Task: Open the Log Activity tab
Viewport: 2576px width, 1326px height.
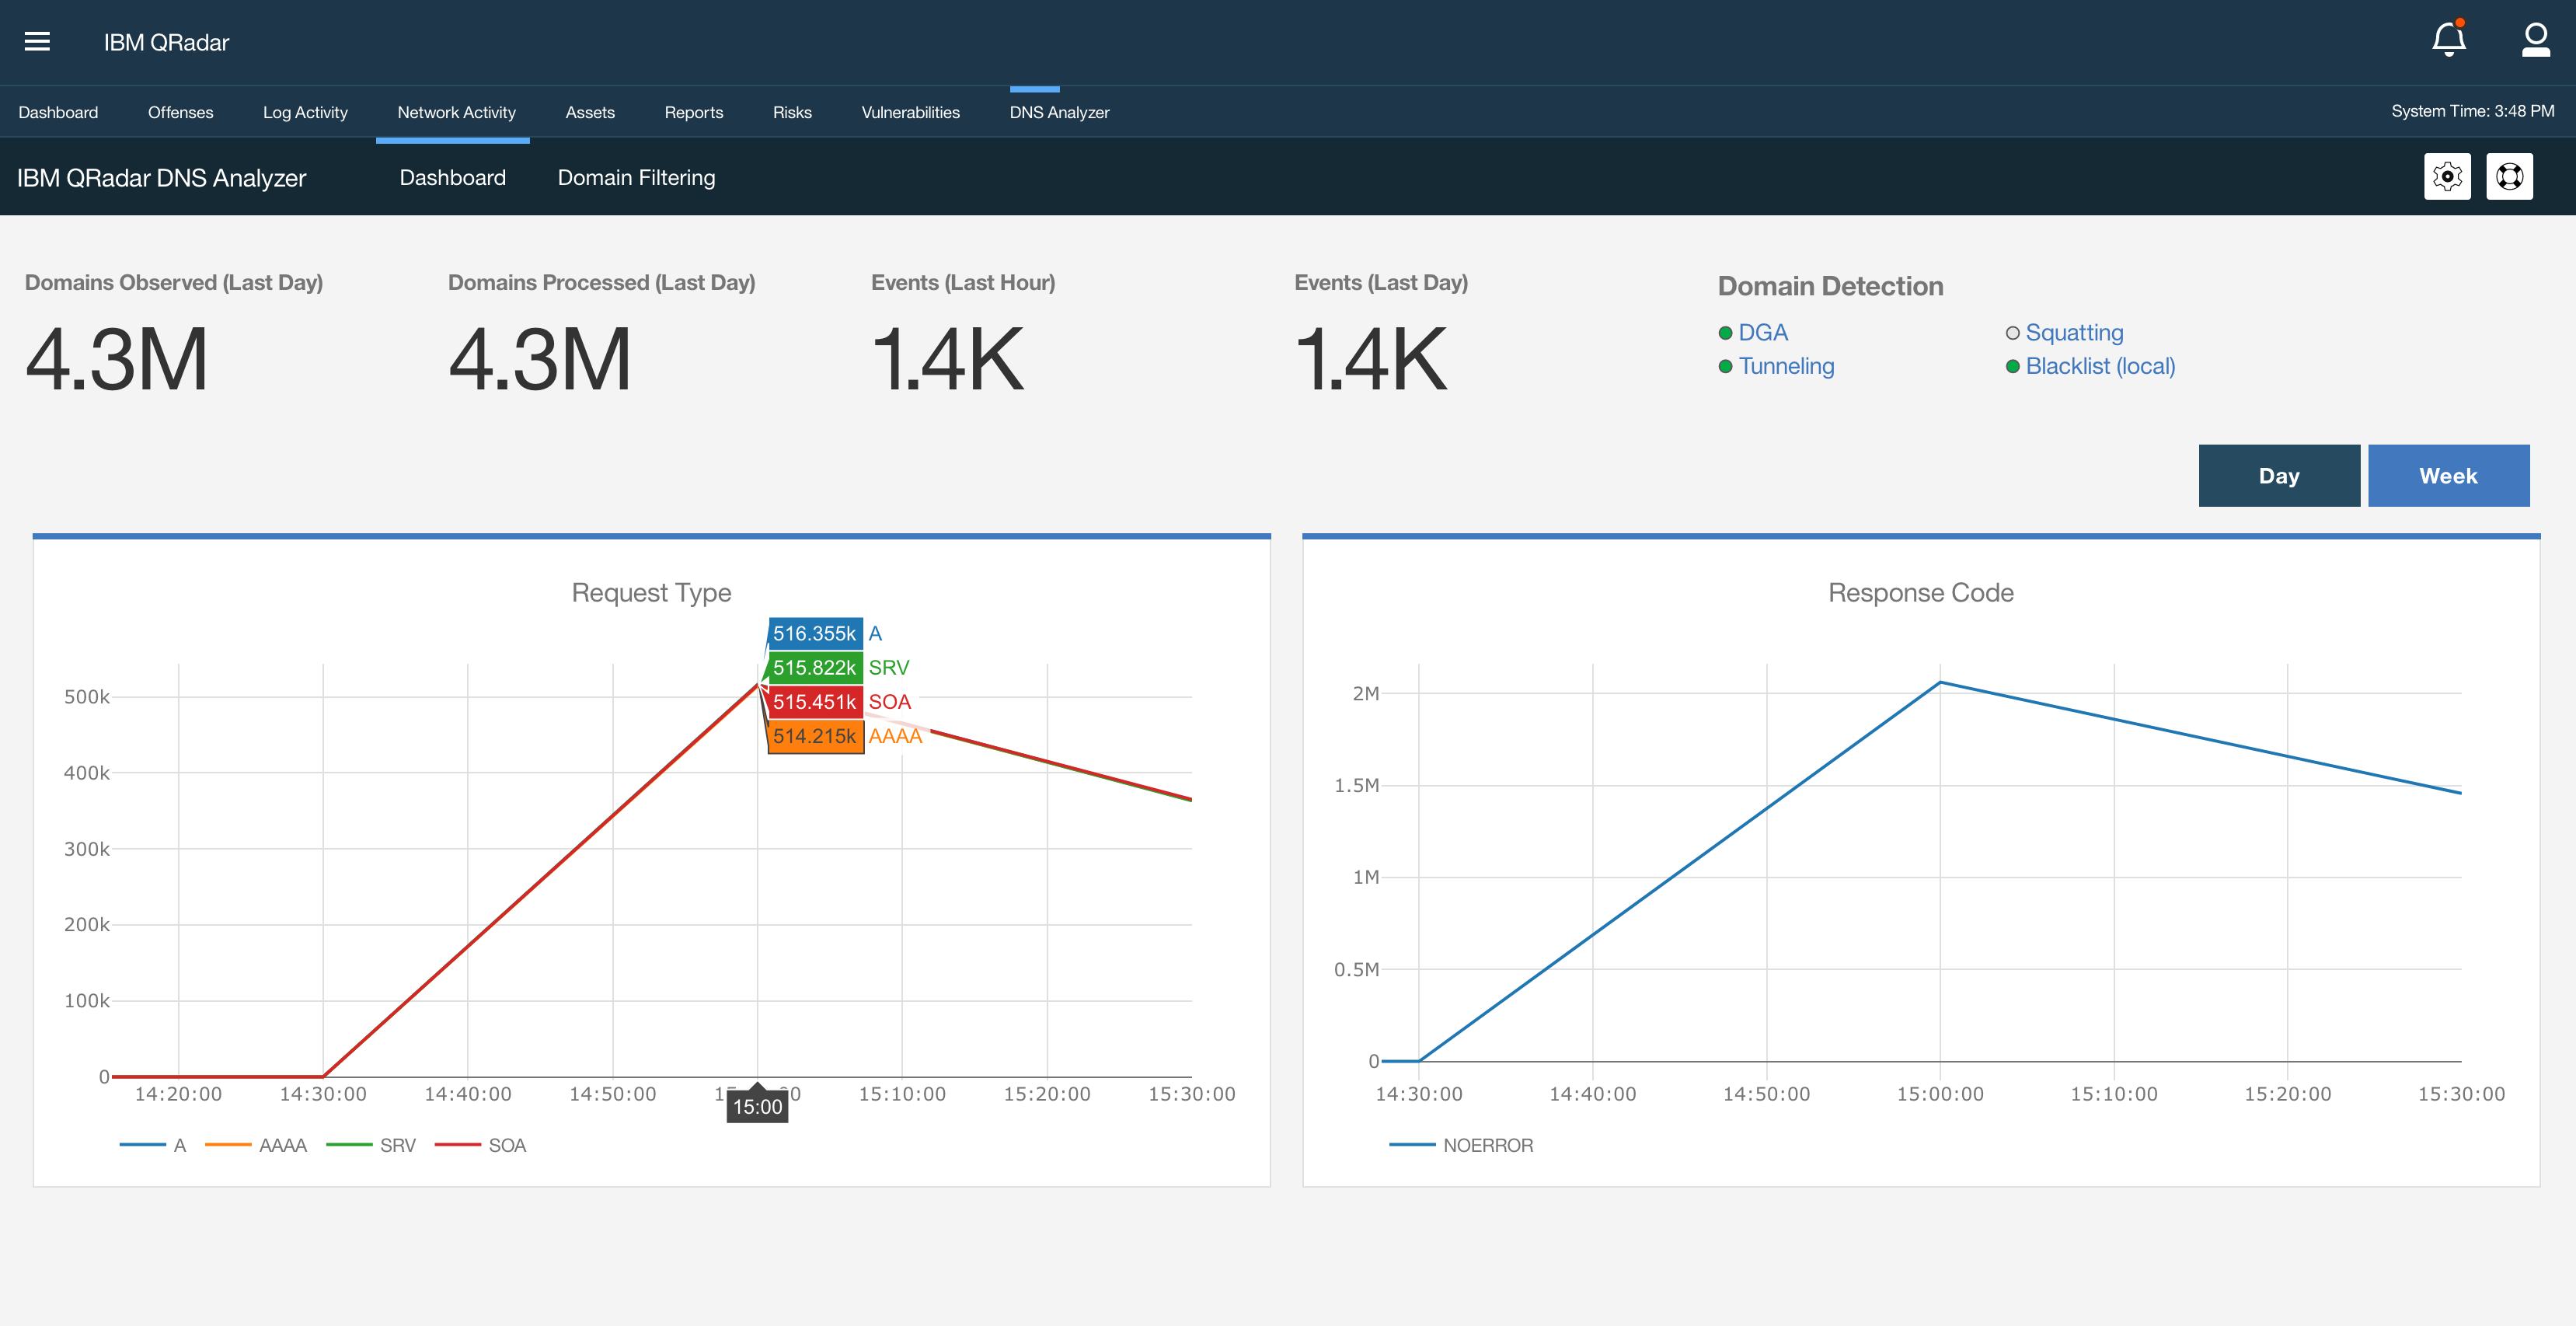Action: pos(305,112)
